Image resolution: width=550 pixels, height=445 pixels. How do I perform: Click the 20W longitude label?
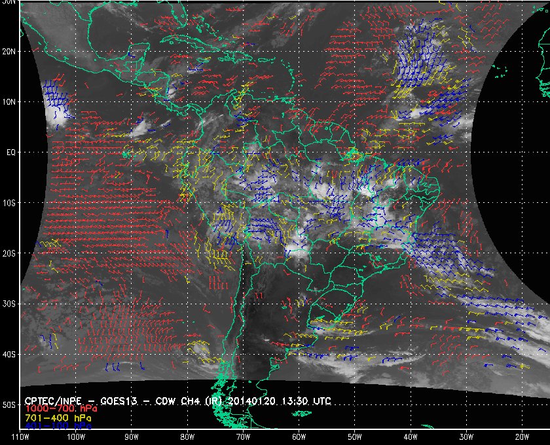522,436
